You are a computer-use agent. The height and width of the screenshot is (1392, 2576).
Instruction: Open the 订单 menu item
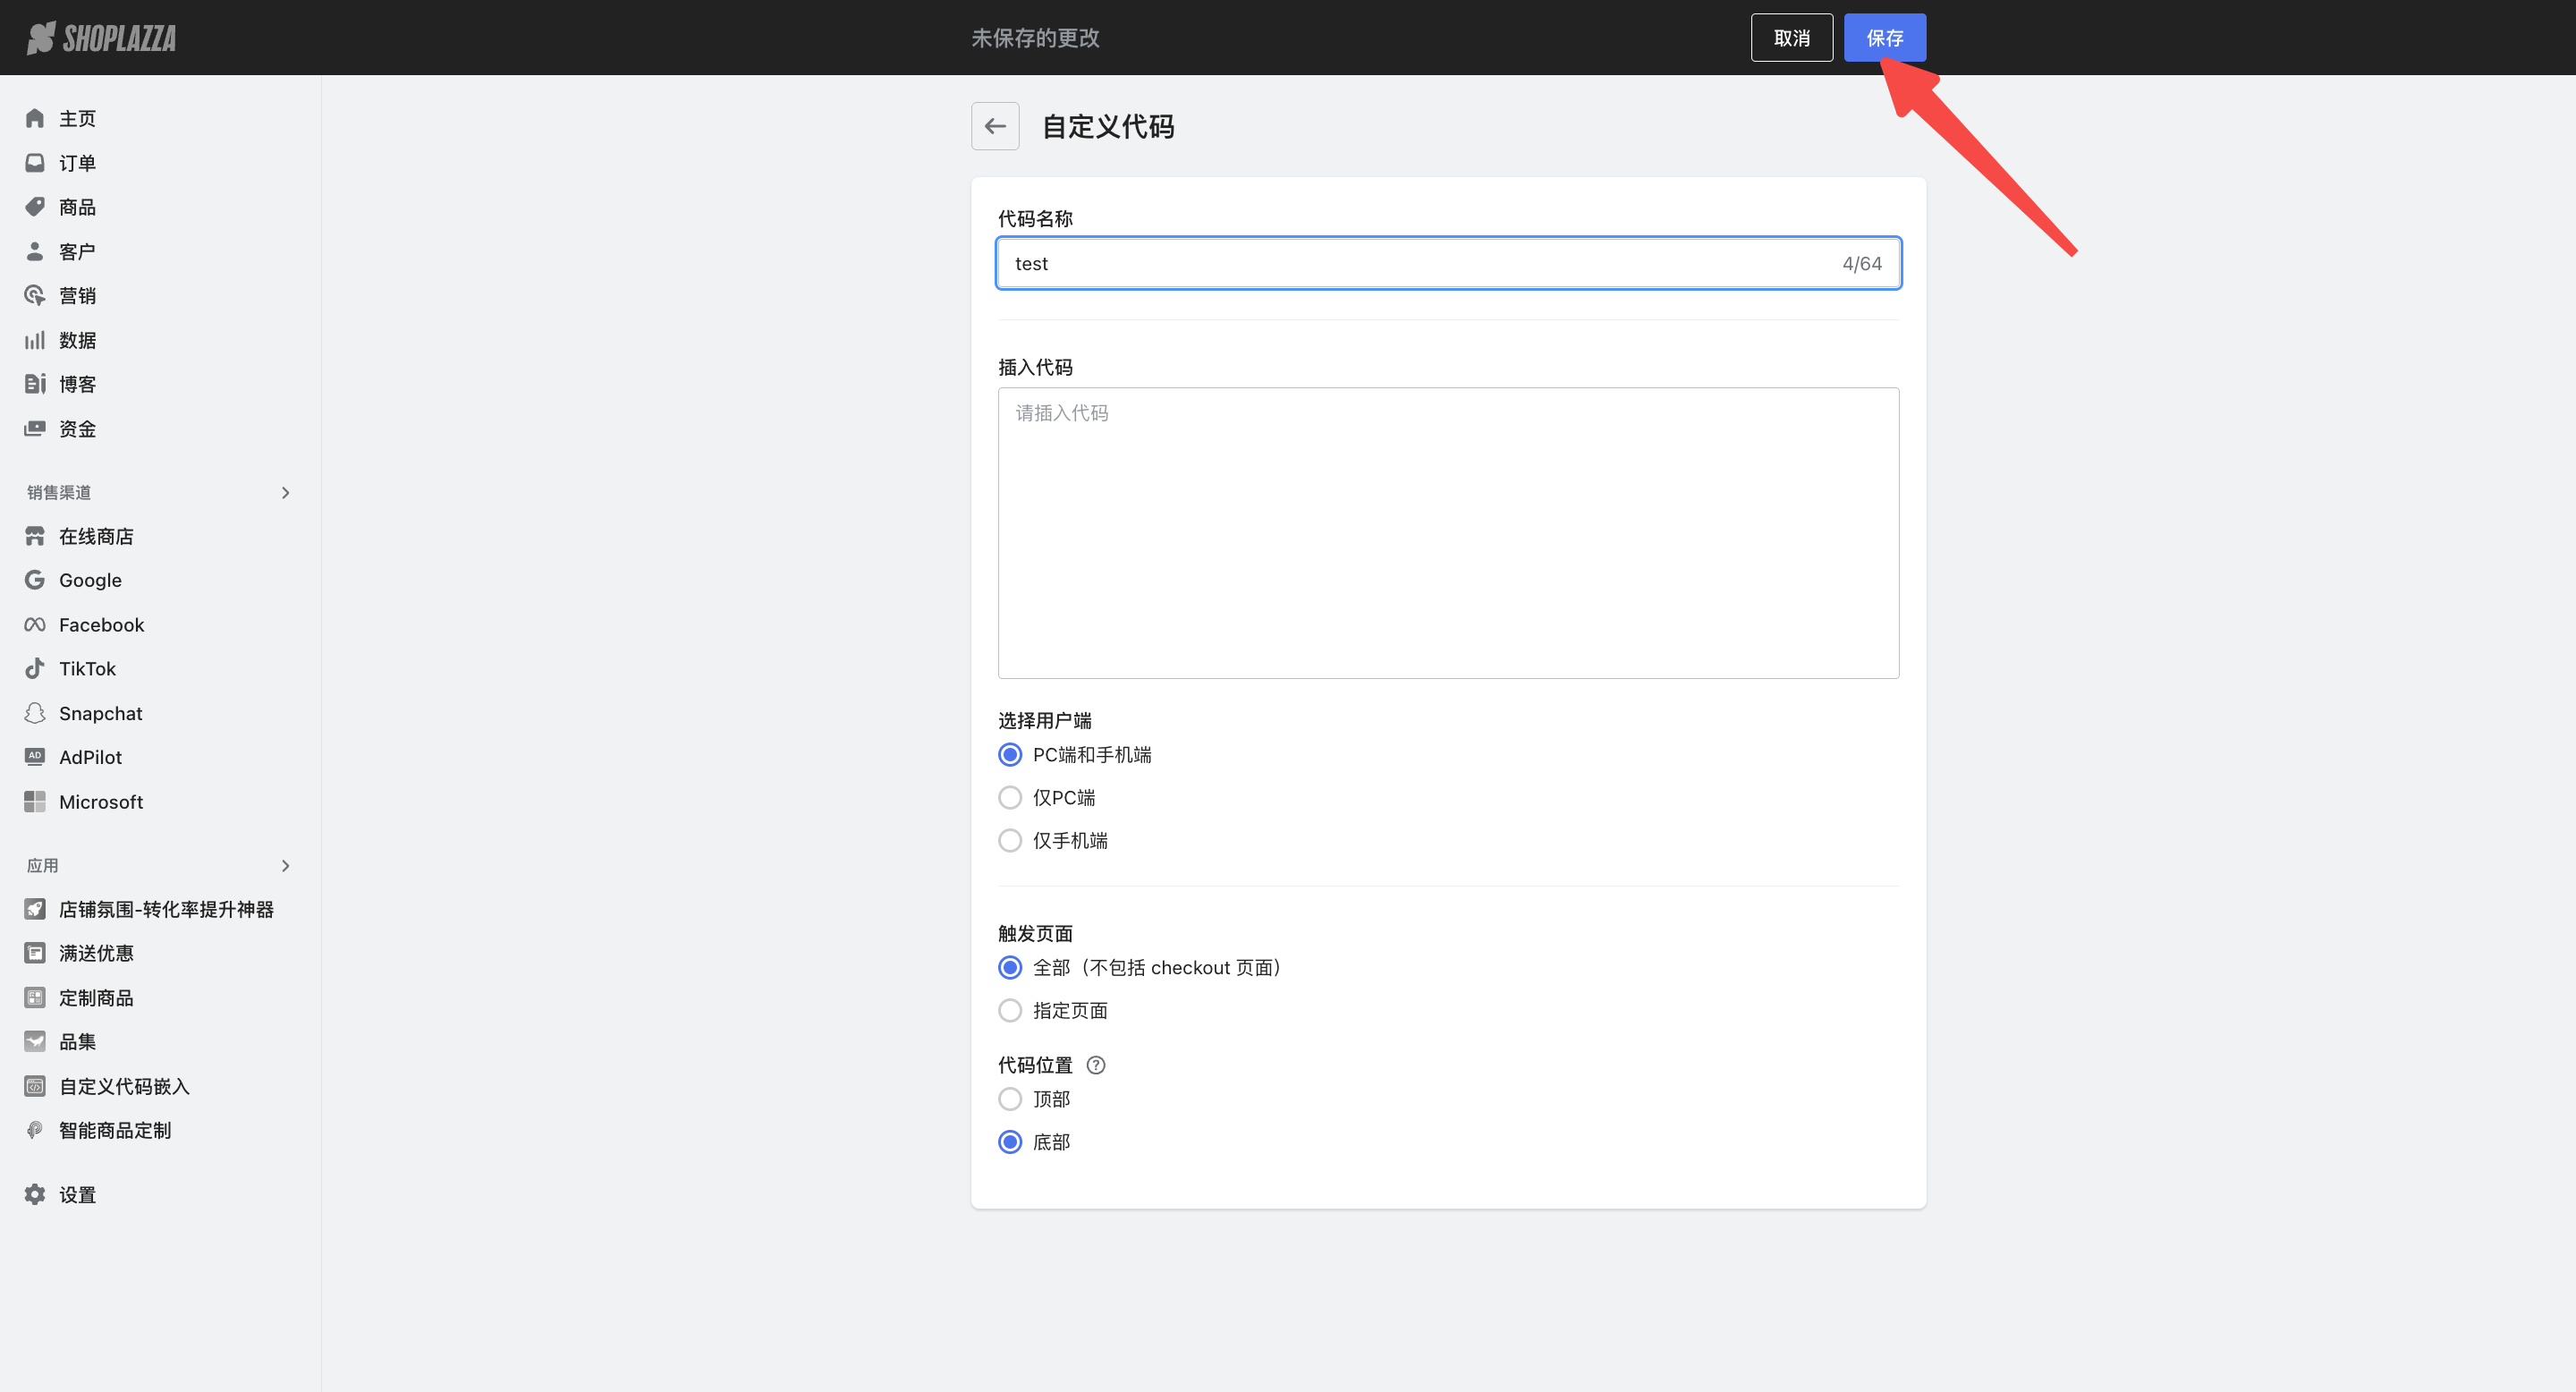click(x=77, y=163)
